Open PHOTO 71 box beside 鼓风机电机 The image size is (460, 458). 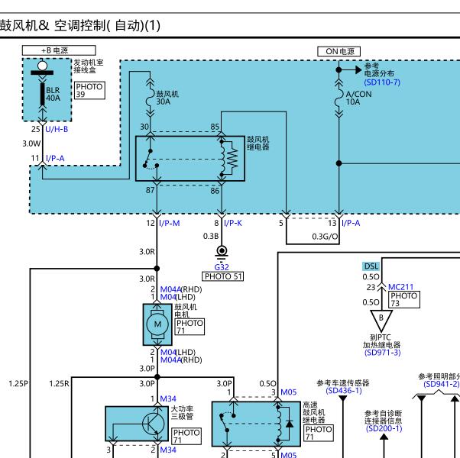(x=190, y=327)
